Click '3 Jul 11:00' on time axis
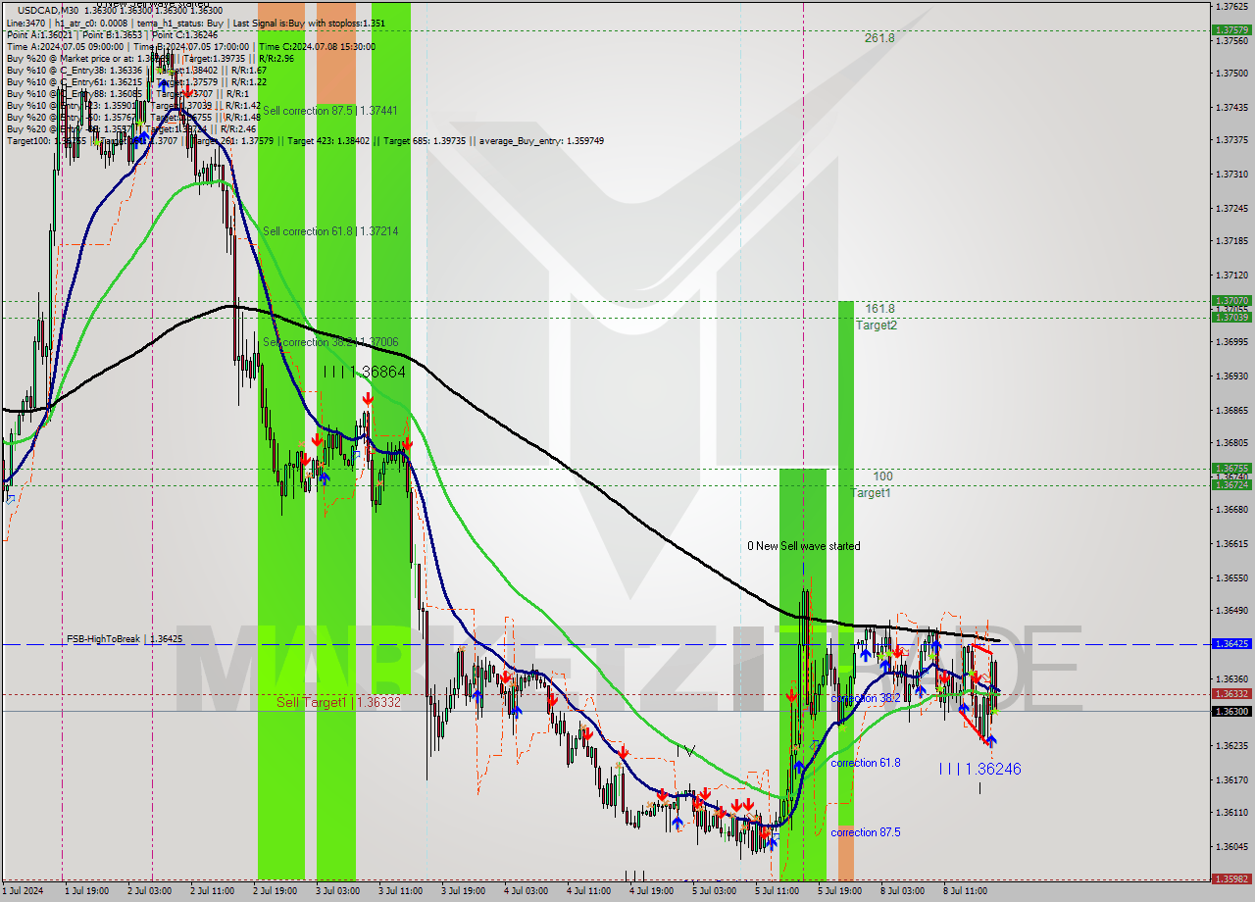 [400, 891]
